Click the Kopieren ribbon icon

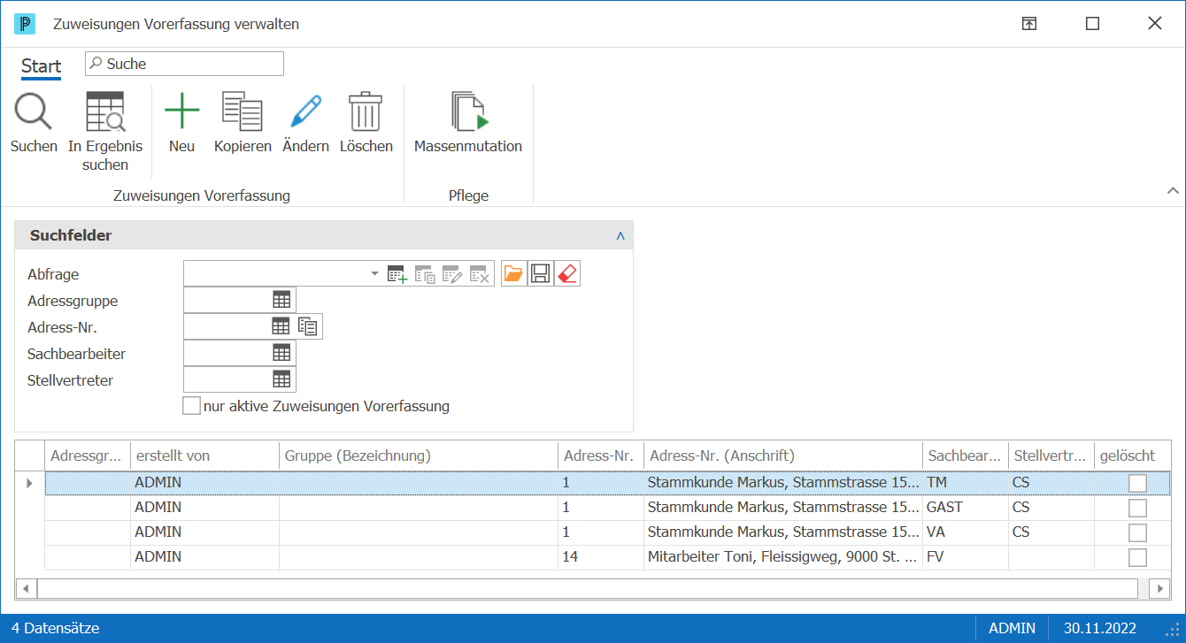[x=243, y=112]
